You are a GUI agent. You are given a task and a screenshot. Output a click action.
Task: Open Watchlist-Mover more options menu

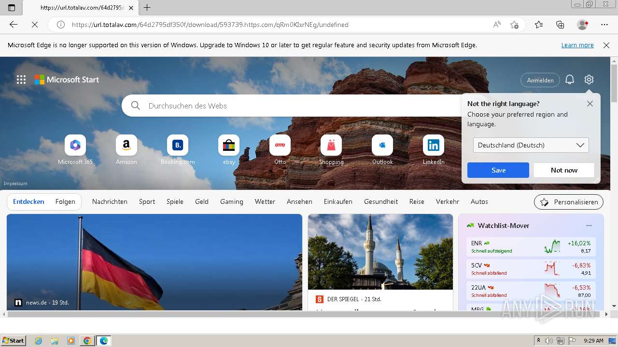589,226
